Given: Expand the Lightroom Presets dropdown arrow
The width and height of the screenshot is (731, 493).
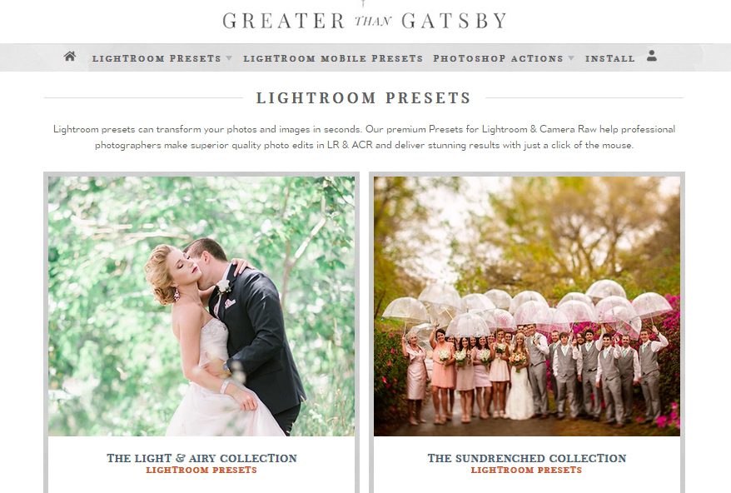Looking at the screenshot, I should [229, 58].
